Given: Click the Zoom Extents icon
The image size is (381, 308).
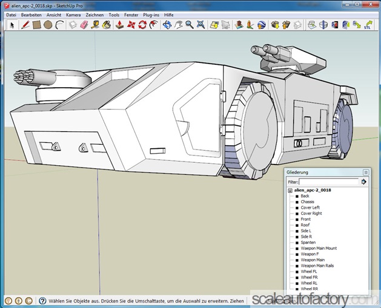Looking at the screenshot, I should tap(200, 25).
